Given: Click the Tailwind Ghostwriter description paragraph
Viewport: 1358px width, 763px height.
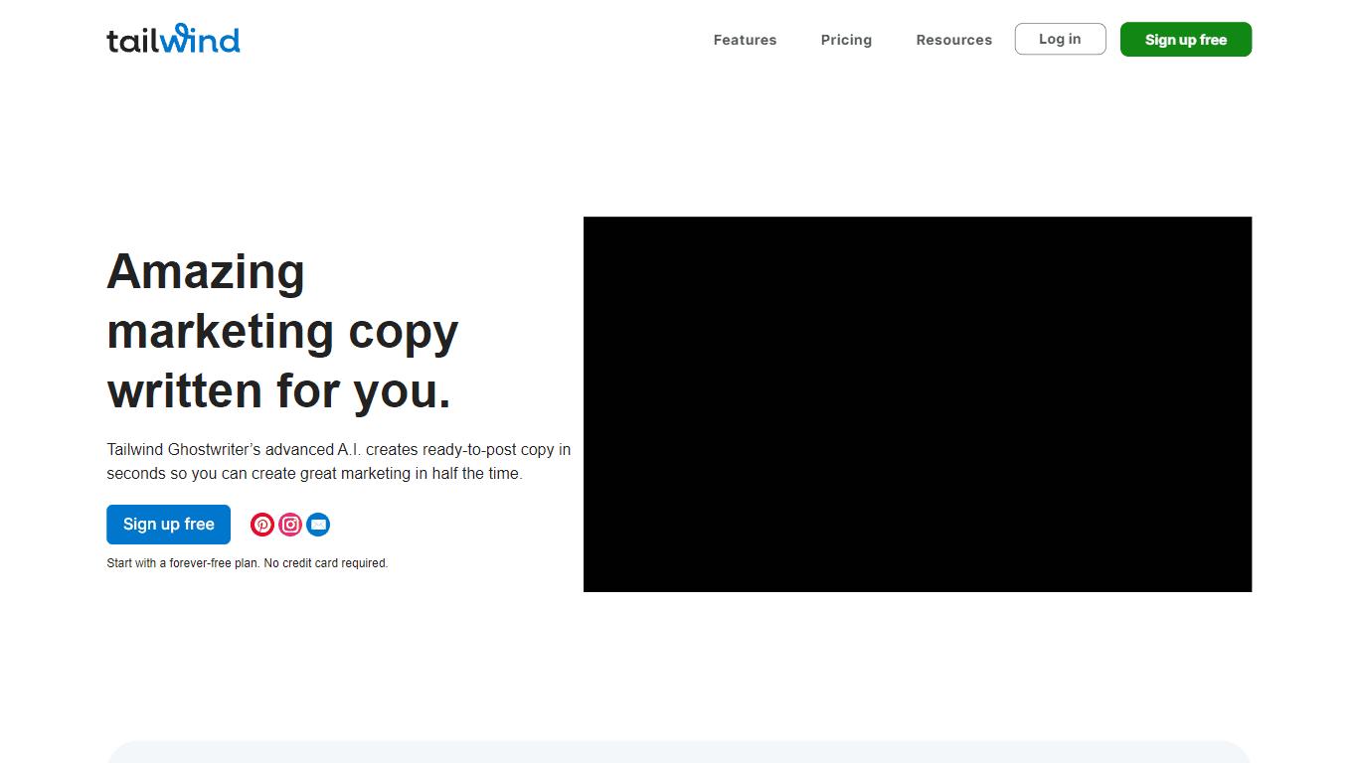Looking at the screenshot, I should click(x=339, y=462).
